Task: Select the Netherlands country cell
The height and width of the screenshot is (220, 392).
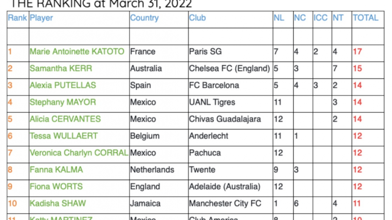Action: click(152, 170)
